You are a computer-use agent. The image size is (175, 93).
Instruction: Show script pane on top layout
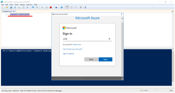coord(67,7)
